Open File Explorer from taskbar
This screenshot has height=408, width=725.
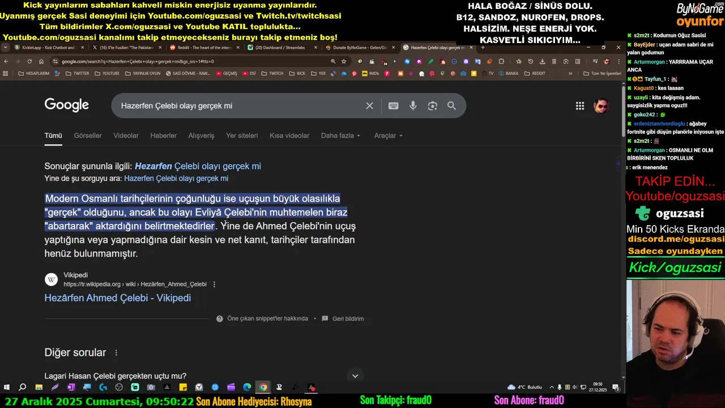pyautogui.click(x=39, y=387)
